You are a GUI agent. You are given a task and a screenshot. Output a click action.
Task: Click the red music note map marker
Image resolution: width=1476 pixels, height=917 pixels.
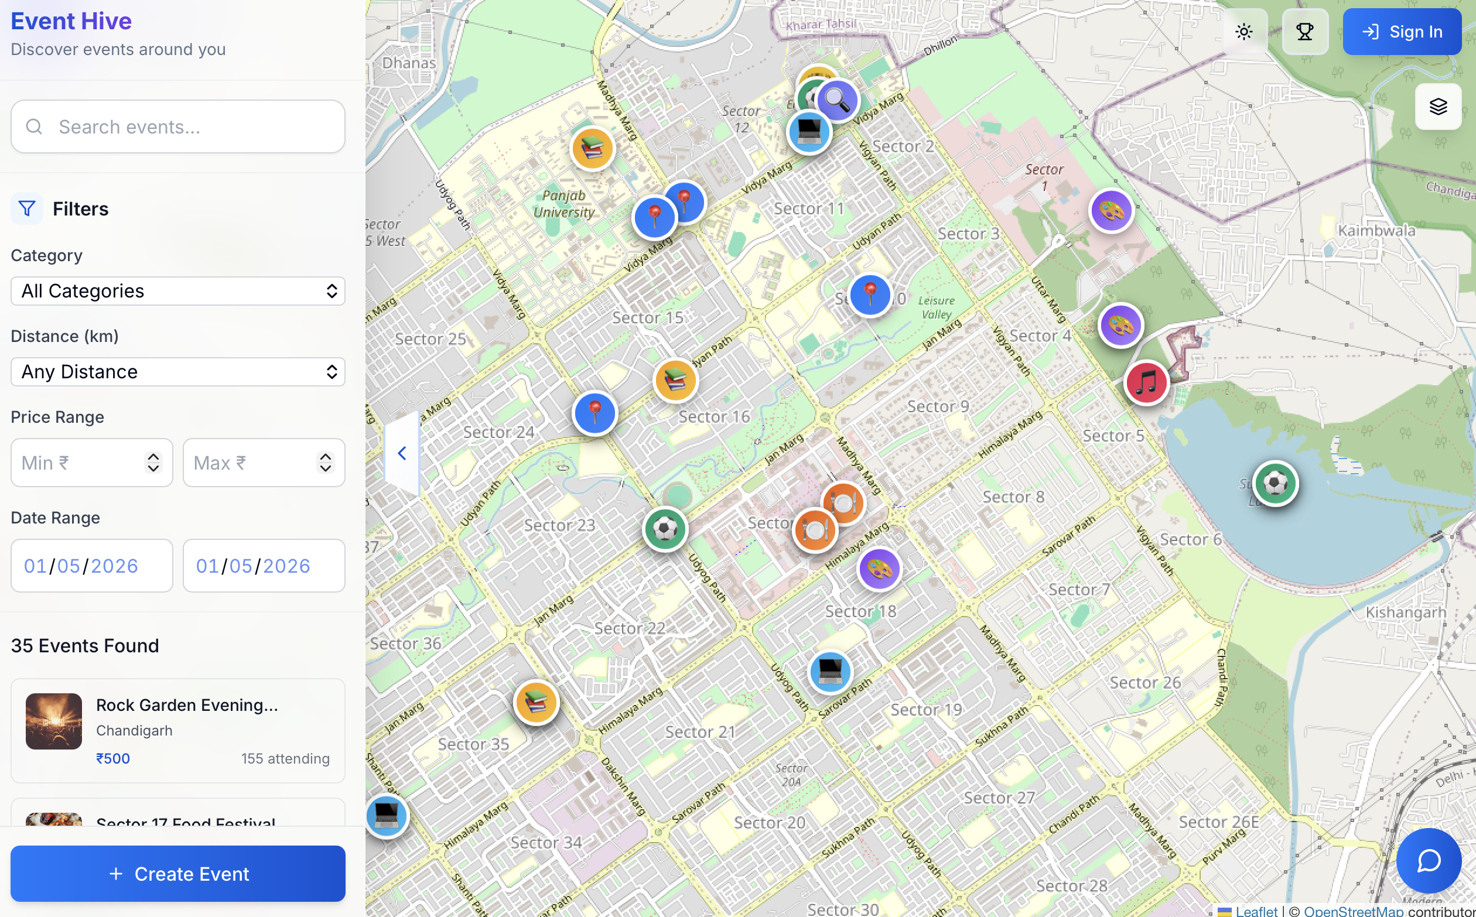(x=1146, y=383)
